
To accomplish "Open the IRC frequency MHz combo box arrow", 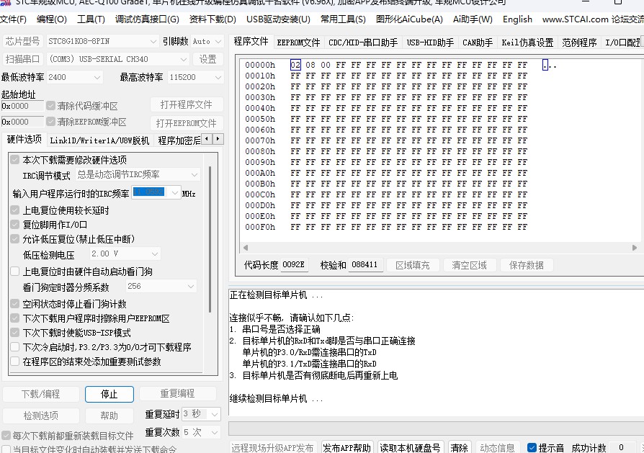I will pos(175,192).
